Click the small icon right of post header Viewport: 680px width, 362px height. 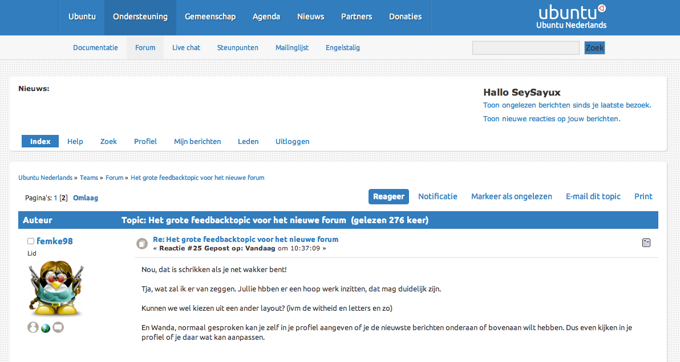[646, 242]
